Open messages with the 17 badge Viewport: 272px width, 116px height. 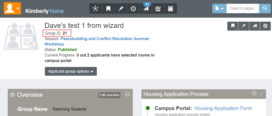(146, 9)
